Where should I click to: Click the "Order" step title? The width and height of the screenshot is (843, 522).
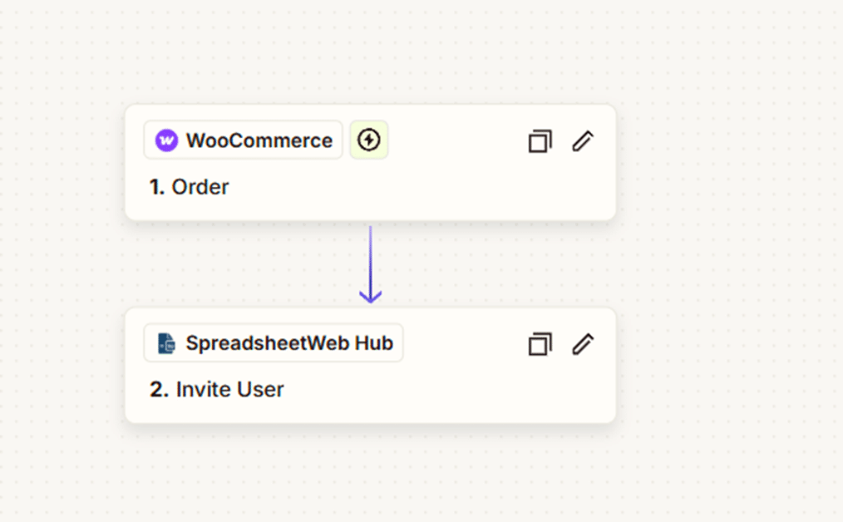point(200,187)
